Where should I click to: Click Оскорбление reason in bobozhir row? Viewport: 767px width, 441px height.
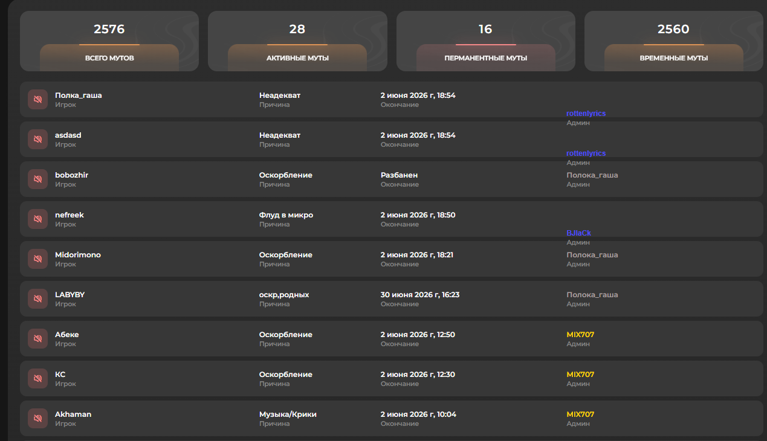tap(286, 175)
